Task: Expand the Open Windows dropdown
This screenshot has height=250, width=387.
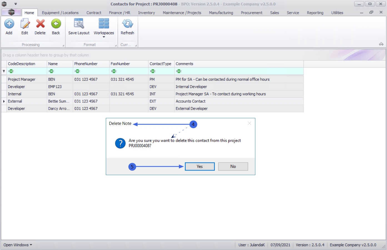Action: [18, 245]
